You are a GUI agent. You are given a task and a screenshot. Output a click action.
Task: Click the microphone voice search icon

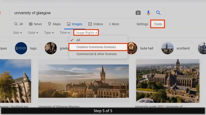click(148, 13)
